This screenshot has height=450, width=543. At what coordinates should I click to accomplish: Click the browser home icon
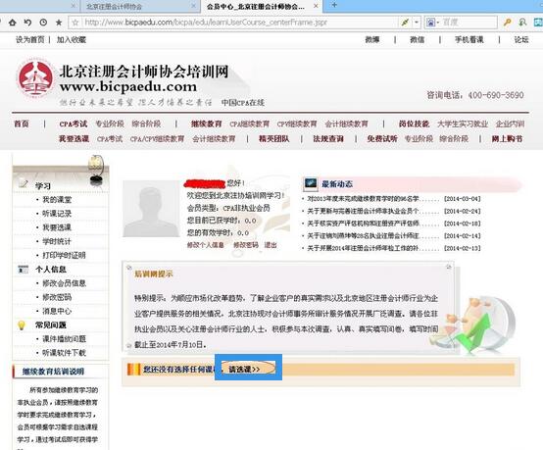tap(13, 23)
